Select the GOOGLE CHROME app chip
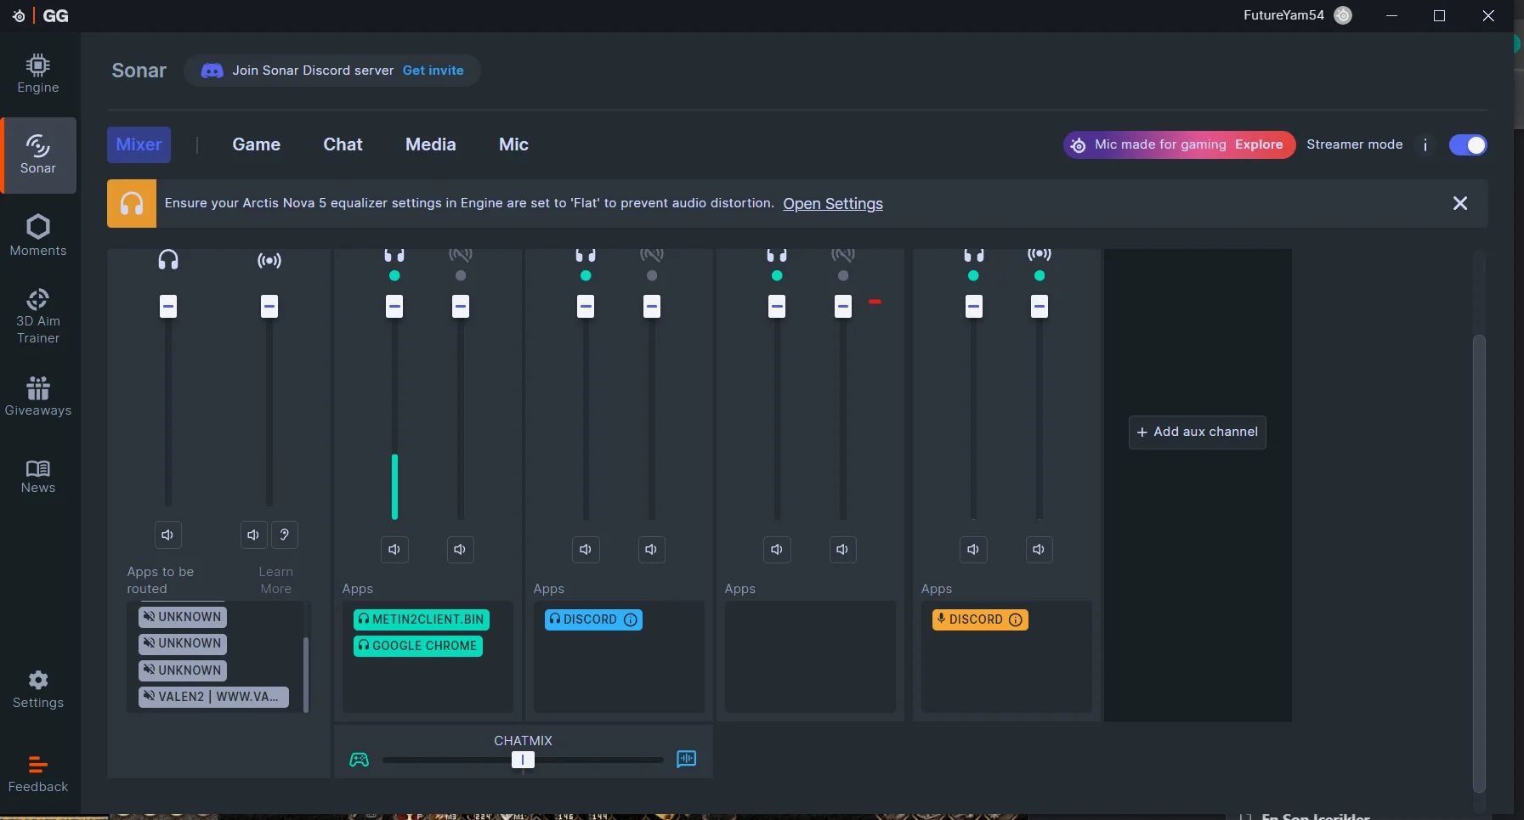The image size is (1524, 820). pos(418,646)
